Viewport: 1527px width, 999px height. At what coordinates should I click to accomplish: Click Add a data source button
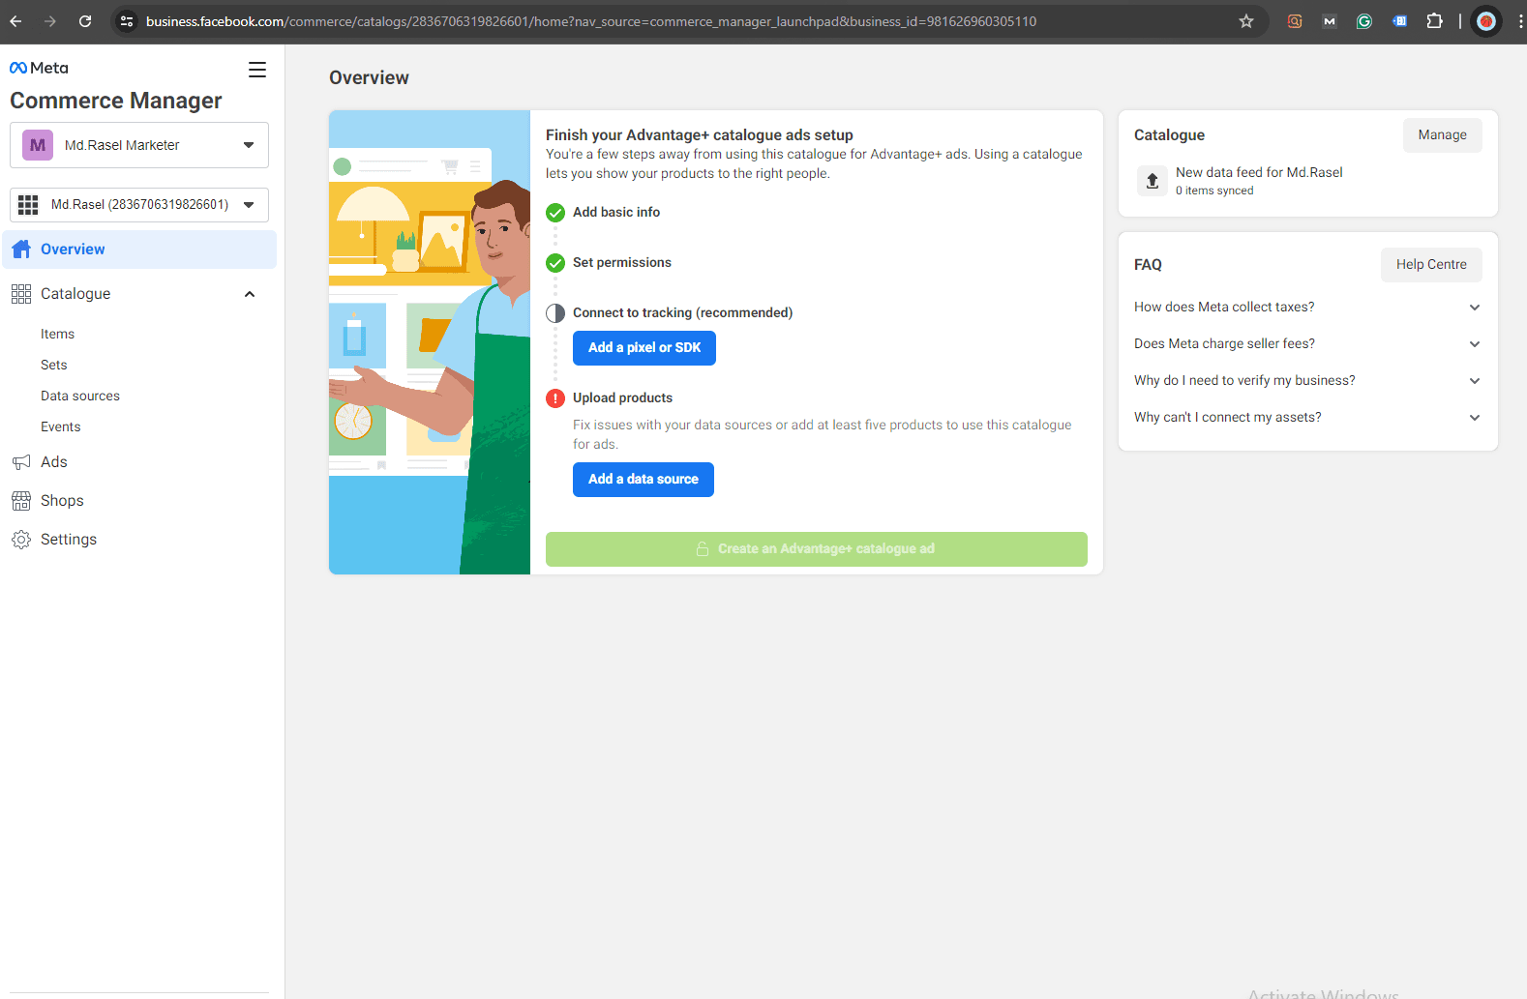click(x=644, y=480)
